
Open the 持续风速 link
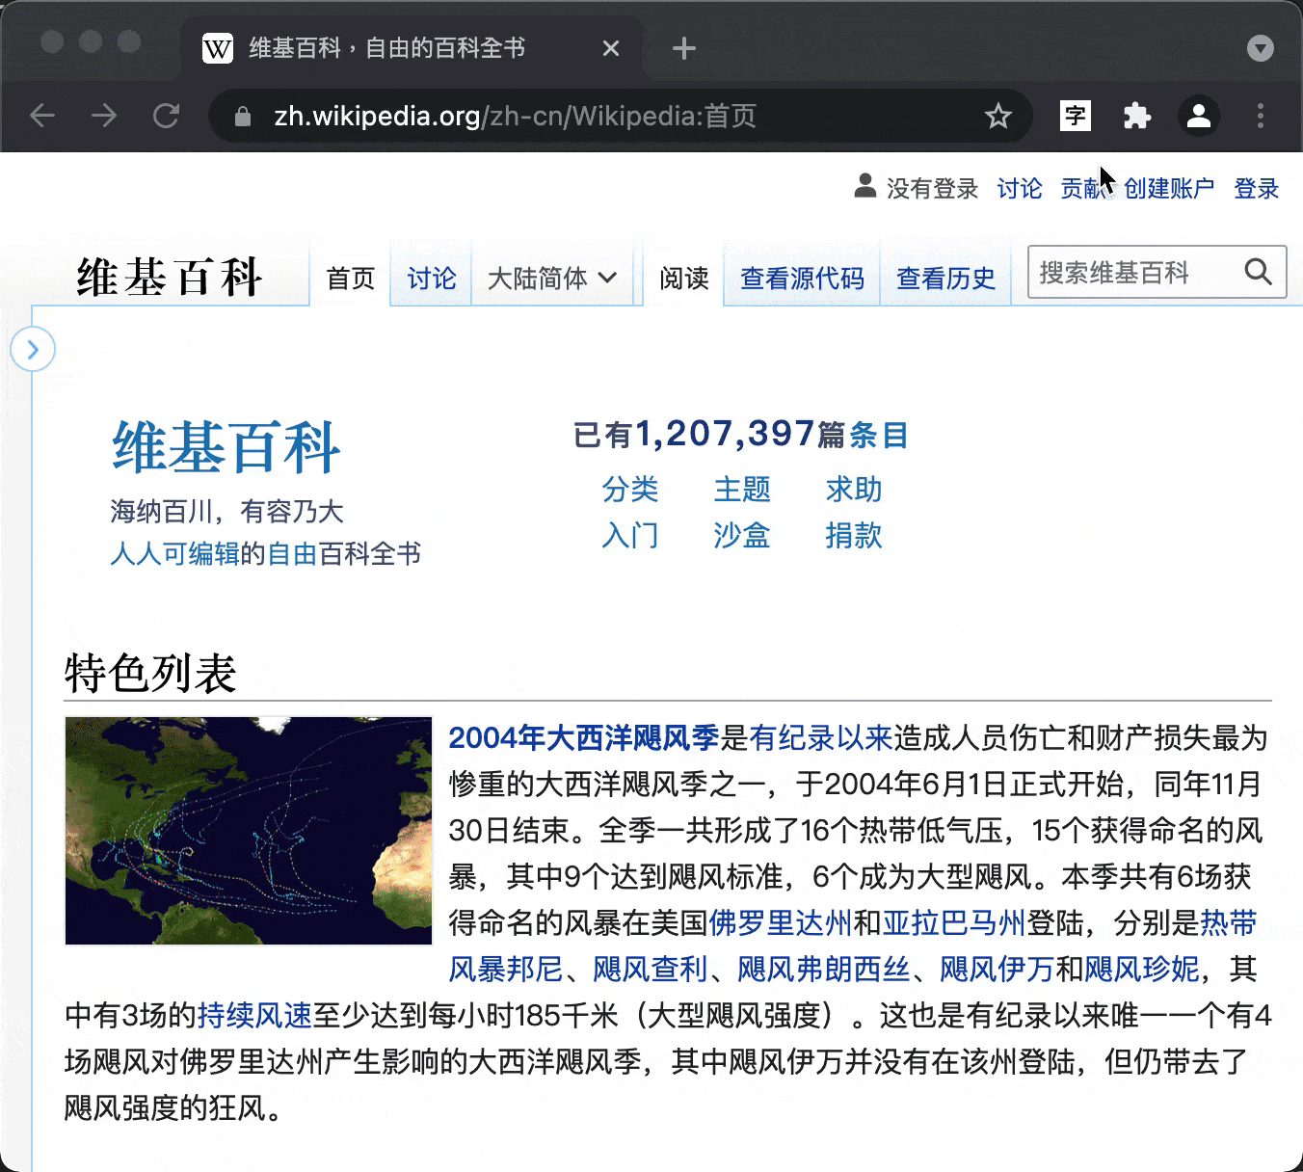coord(254,1016)
